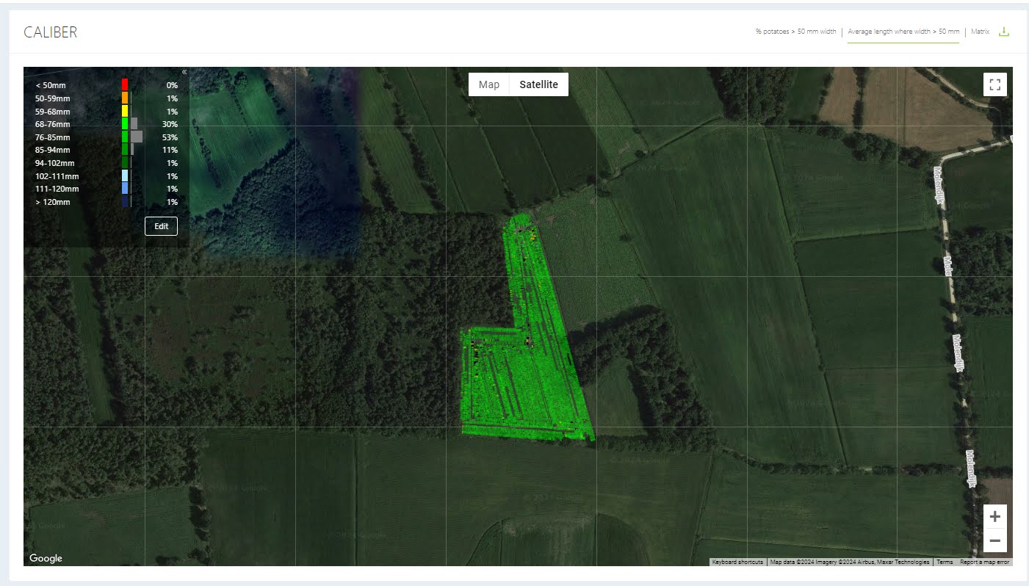This screenshot has width=1029, height=586.
Task: Switch to Map view
Action: tap(488, 84)
